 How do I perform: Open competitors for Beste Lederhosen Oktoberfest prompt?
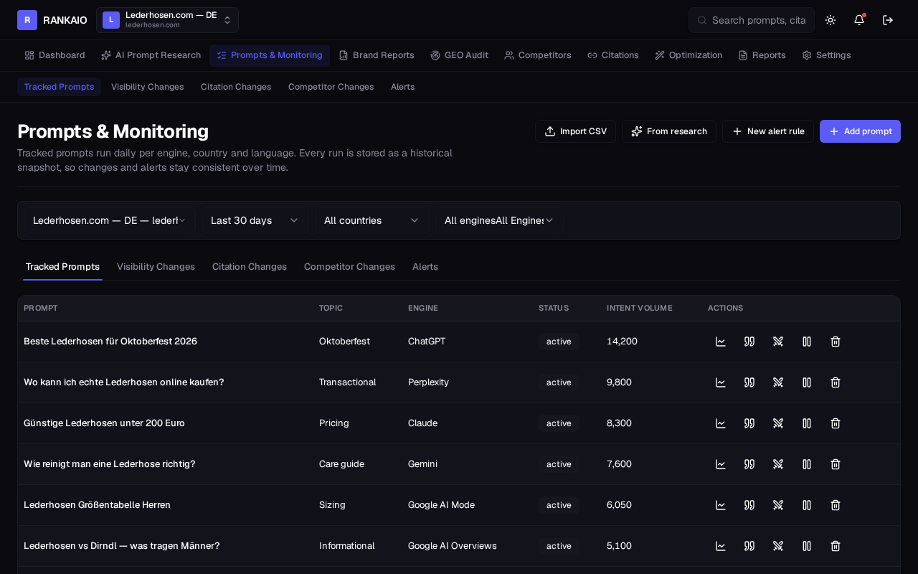(778, 342)
